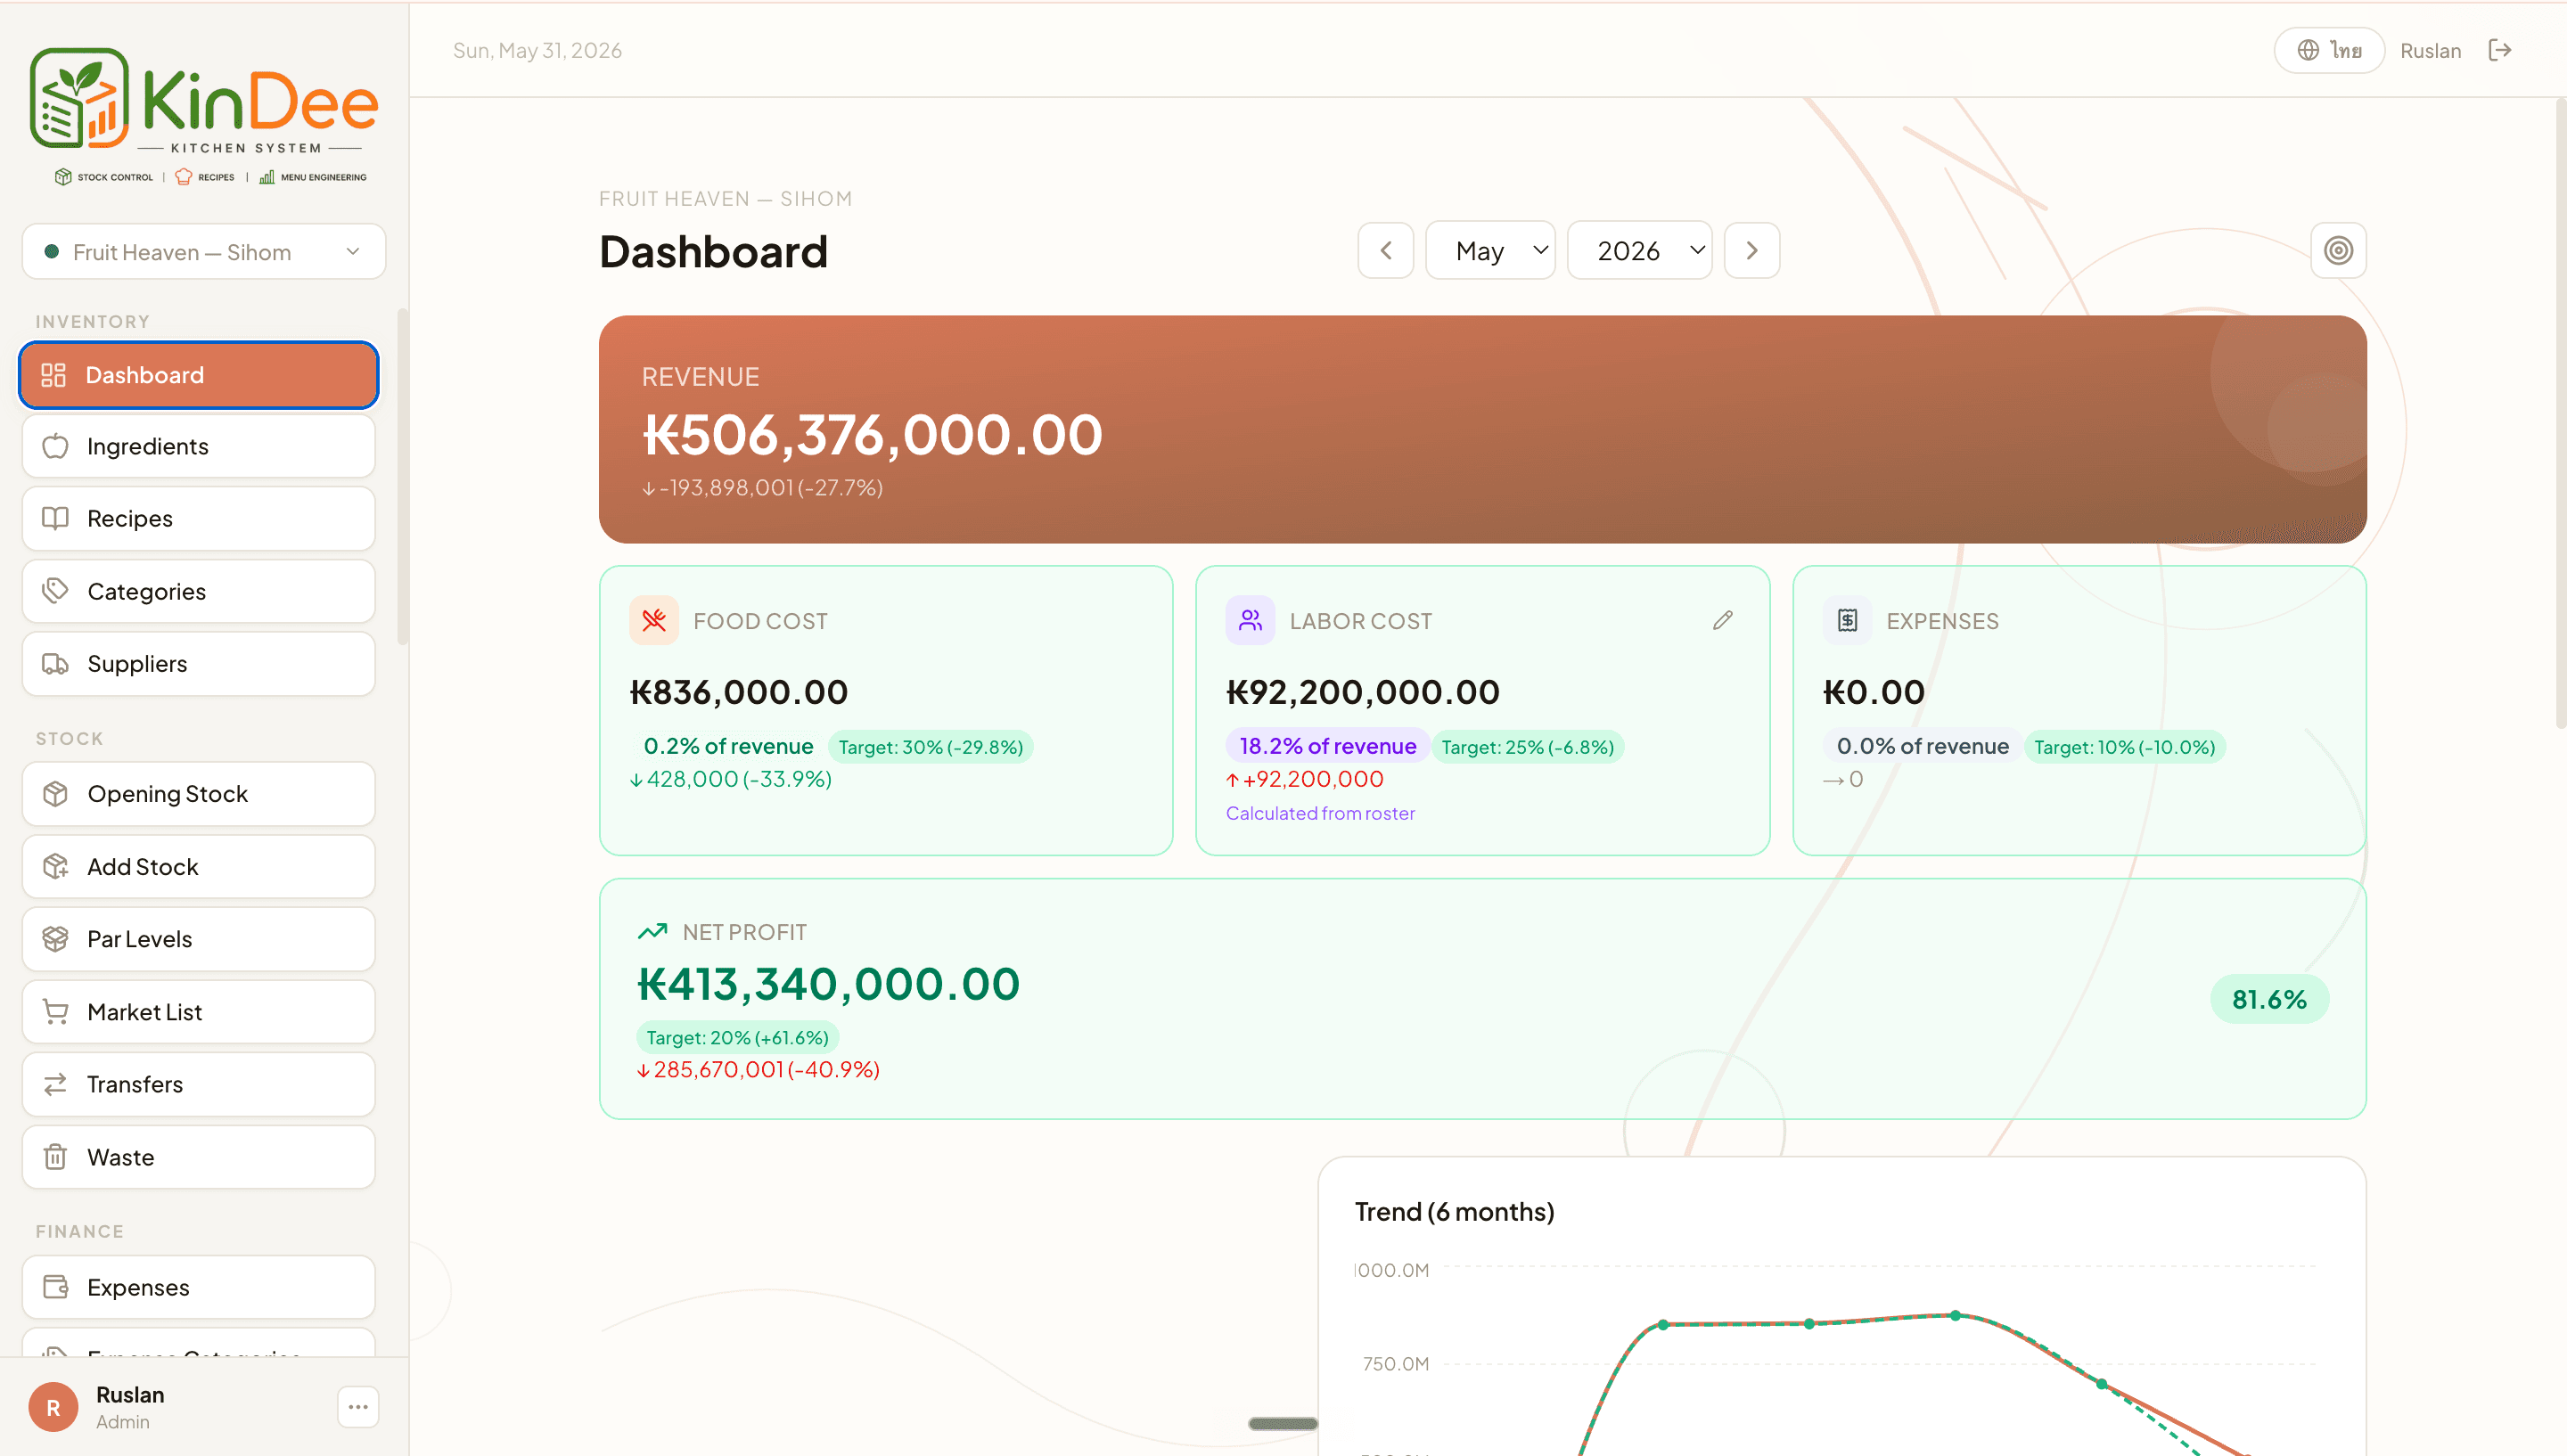Image resolution: width=2567 pixels, height=1456 pixels.
Task: Click the Food Cost fork-knife icon
Action: (x=654, y=620)
